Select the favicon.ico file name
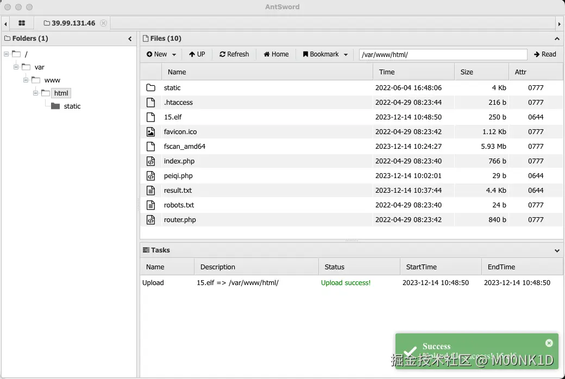This screenshot has height=379, width=565. [x=180, y=132]
